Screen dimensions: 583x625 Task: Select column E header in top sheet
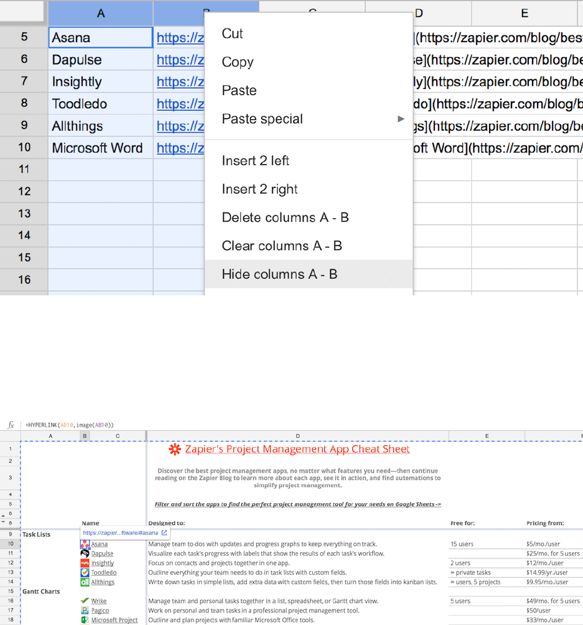[525, 13]
